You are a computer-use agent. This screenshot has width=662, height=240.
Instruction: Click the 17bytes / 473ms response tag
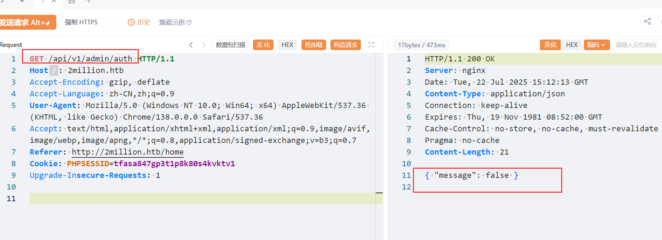tap(421, 45)
